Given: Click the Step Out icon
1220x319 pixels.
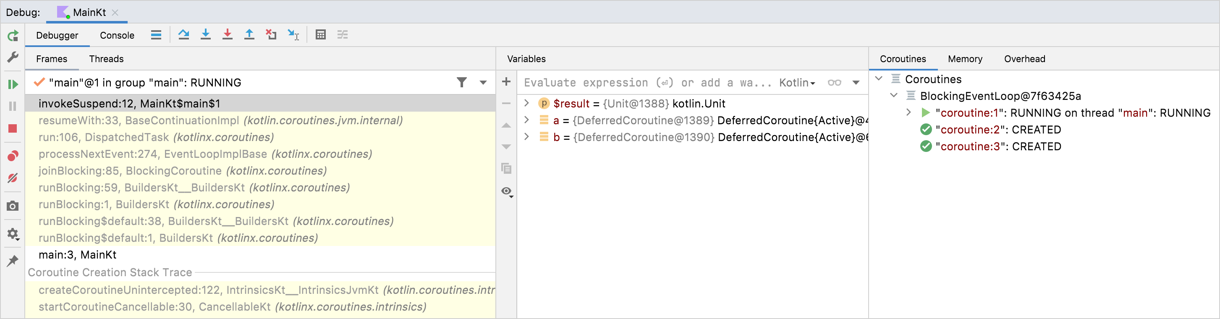Looking at the screenshot, I should click(x=249, y=34).
